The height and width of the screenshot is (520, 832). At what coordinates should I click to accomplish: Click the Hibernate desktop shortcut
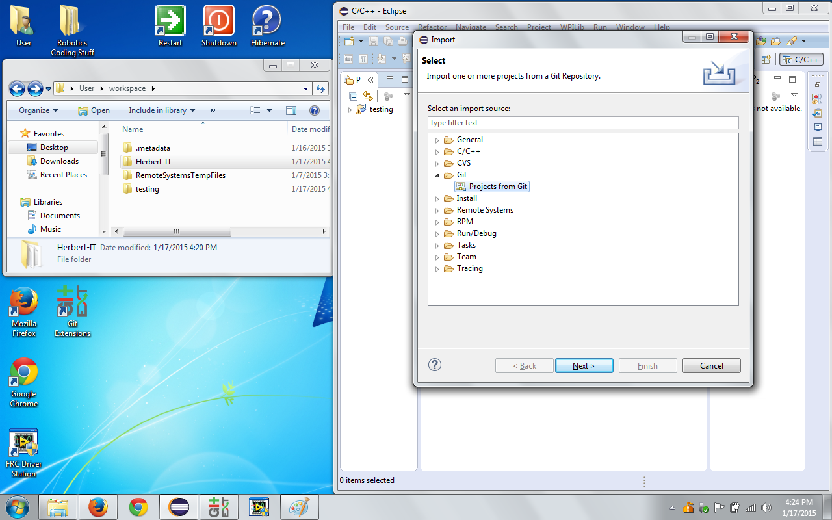click(x=268, y=26)
